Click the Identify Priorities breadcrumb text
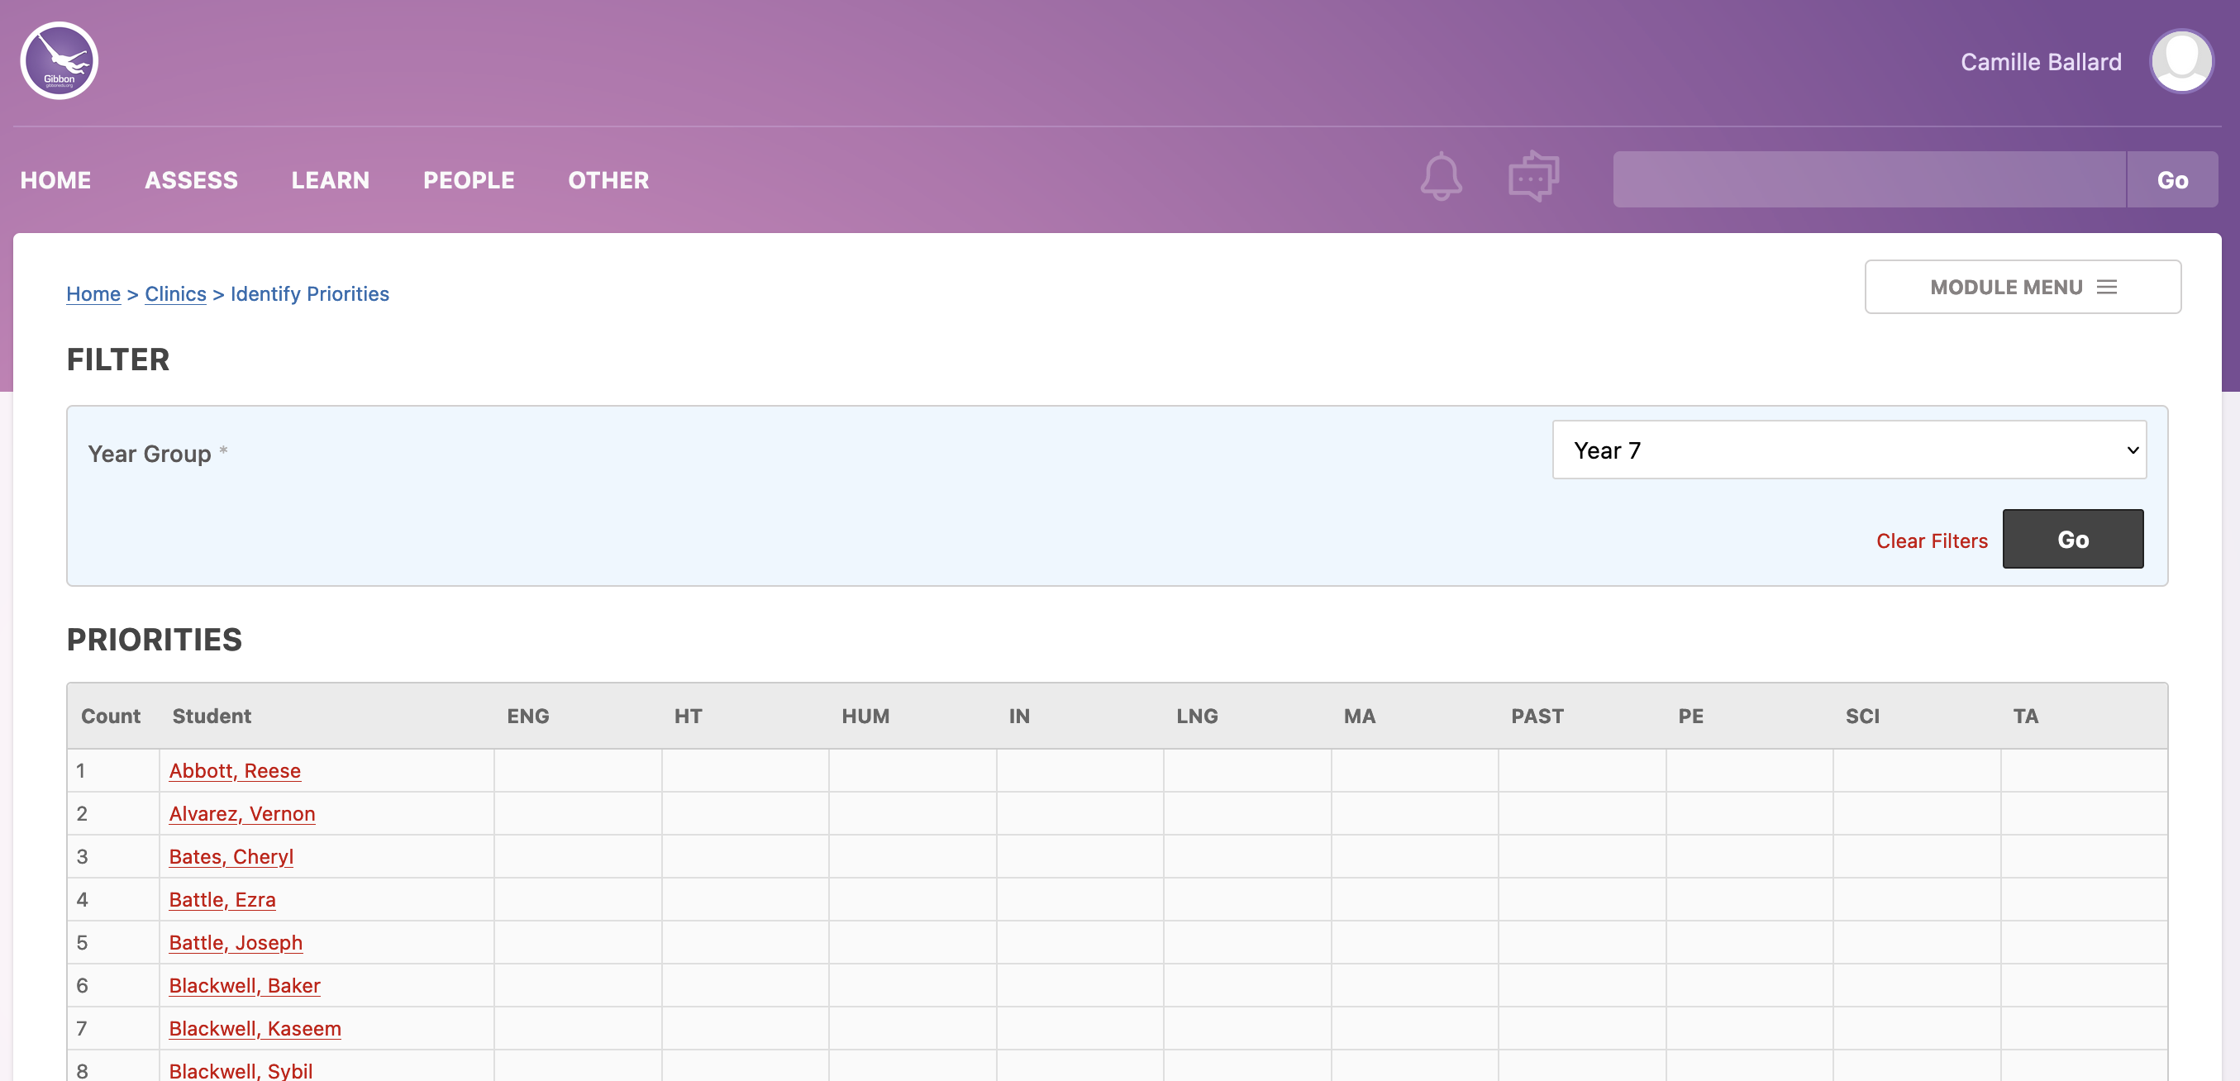The image size is (2240, 1081). pyautogui.click(x=310, y=294)
